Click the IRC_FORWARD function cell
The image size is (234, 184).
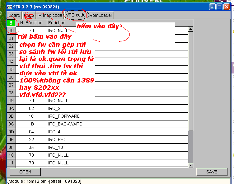tap(118, 116)
